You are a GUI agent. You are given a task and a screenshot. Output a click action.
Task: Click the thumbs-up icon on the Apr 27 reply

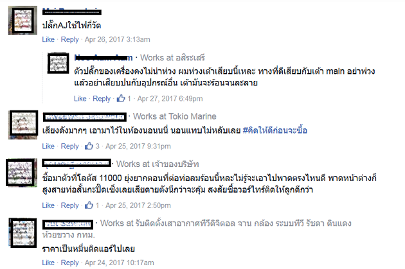pyautogui.click(x=121, y=98)
